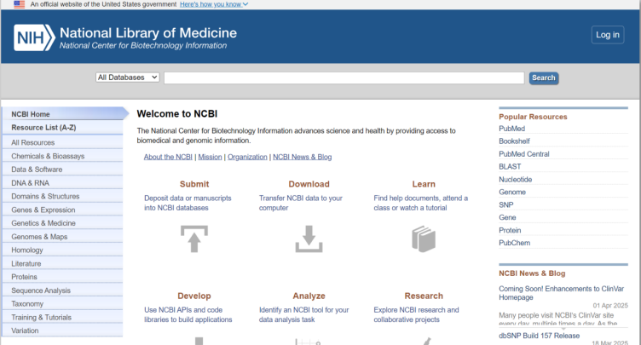Open Literature sidebar item

(62, 263)
